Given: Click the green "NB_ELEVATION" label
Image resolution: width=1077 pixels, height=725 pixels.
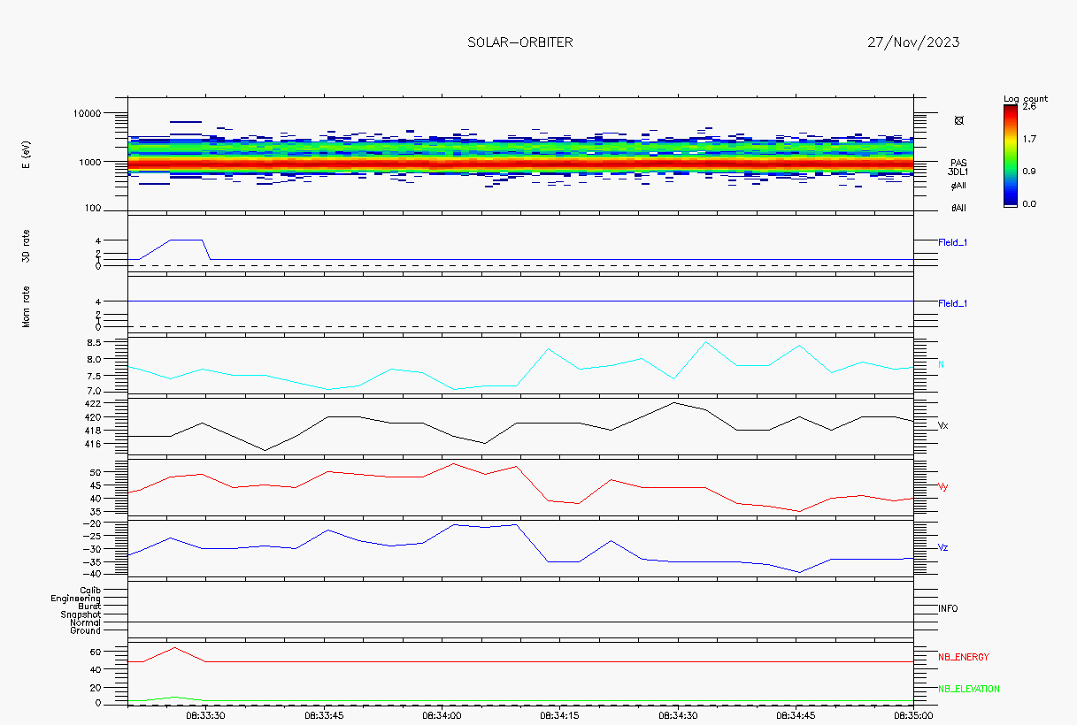Looking at the screenshot, I should 969,689.
